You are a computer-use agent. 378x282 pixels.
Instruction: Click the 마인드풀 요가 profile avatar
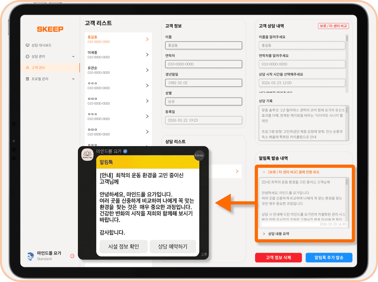pos(30,256)
